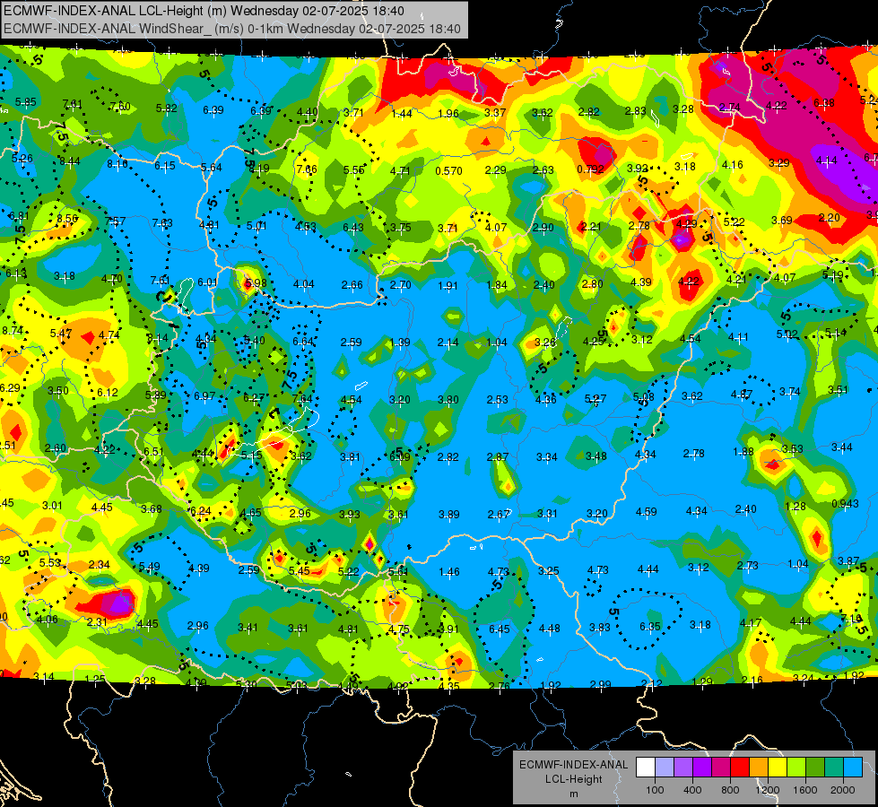The width and height of the screenshot is (878, 807).
Task: Click wind shear value 6.09
Action: 400,456
